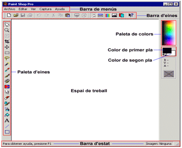The height and width of the screenshot is (148, 182).
Task: Select the Zoom magnifier in tool palette
Action: [7, 30]
